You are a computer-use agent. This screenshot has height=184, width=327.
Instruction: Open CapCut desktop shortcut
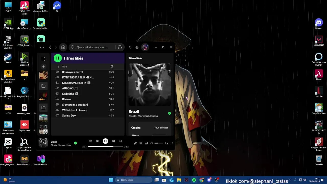click(8, 144)
